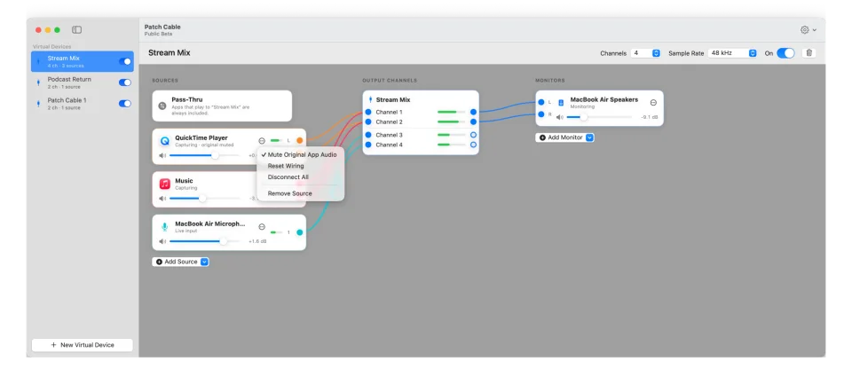
Task: Click Channel 1's input connector dot
Action: [367, 112]
